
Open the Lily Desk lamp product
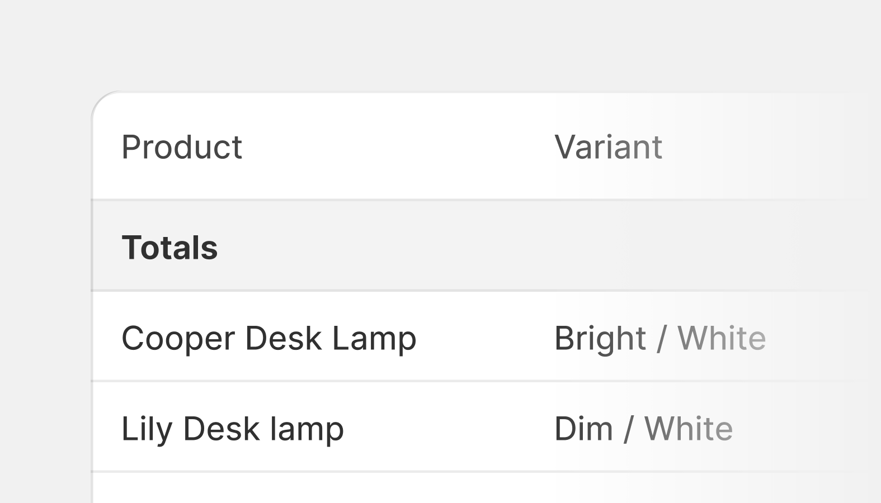click(x=233, y=429)
